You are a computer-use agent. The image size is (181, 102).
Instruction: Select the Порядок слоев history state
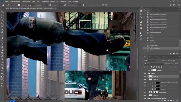point(161,46)
